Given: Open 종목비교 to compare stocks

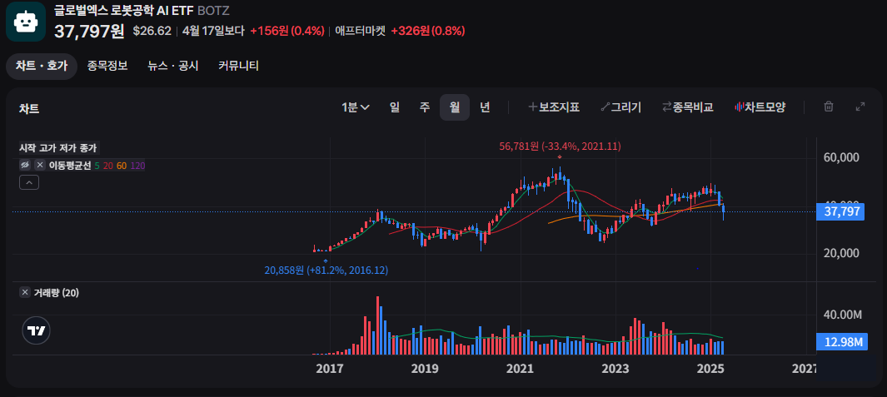Looking at the screenshot, I should [687, 107].
